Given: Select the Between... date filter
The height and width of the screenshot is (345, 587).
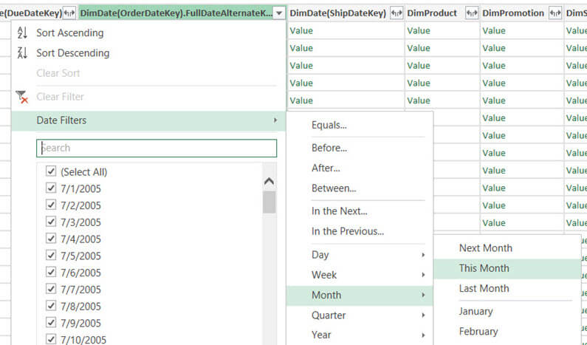Looking at the screenshot, I should click(x=334, y=188).
